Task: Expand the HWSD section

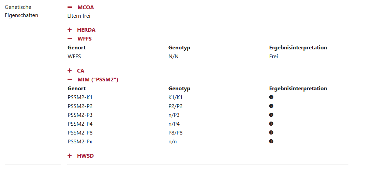Action: pyautogui.click(x=85, y=156)
